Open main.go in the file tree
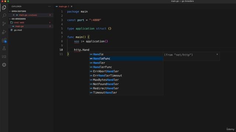The width and height of the screenshot is (236, 132). pos(20,26)
